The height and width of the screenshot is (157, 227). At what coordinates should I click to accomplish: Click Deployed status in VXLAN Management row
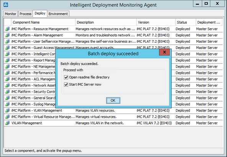(x=183, y=123)
